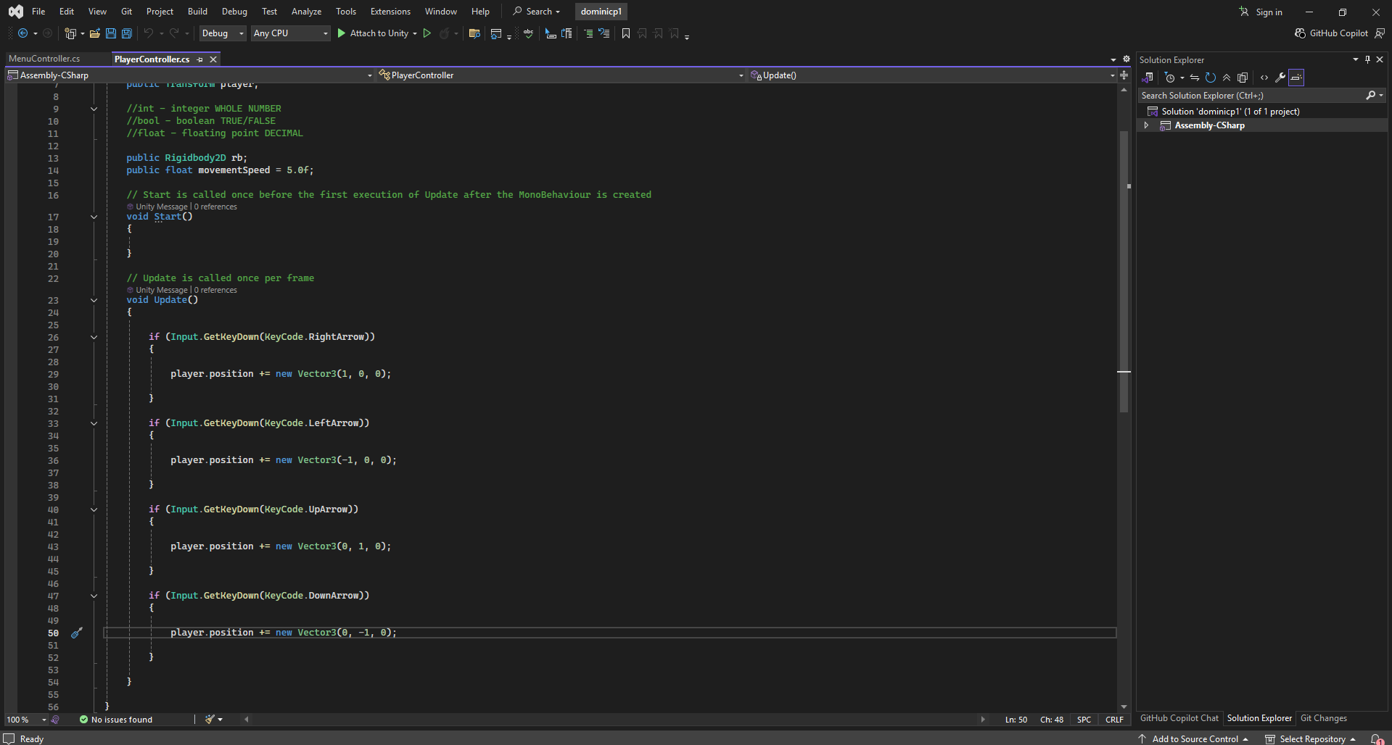Click Sign in at the top right
1392x745 pixels.
coord(1261,12)
